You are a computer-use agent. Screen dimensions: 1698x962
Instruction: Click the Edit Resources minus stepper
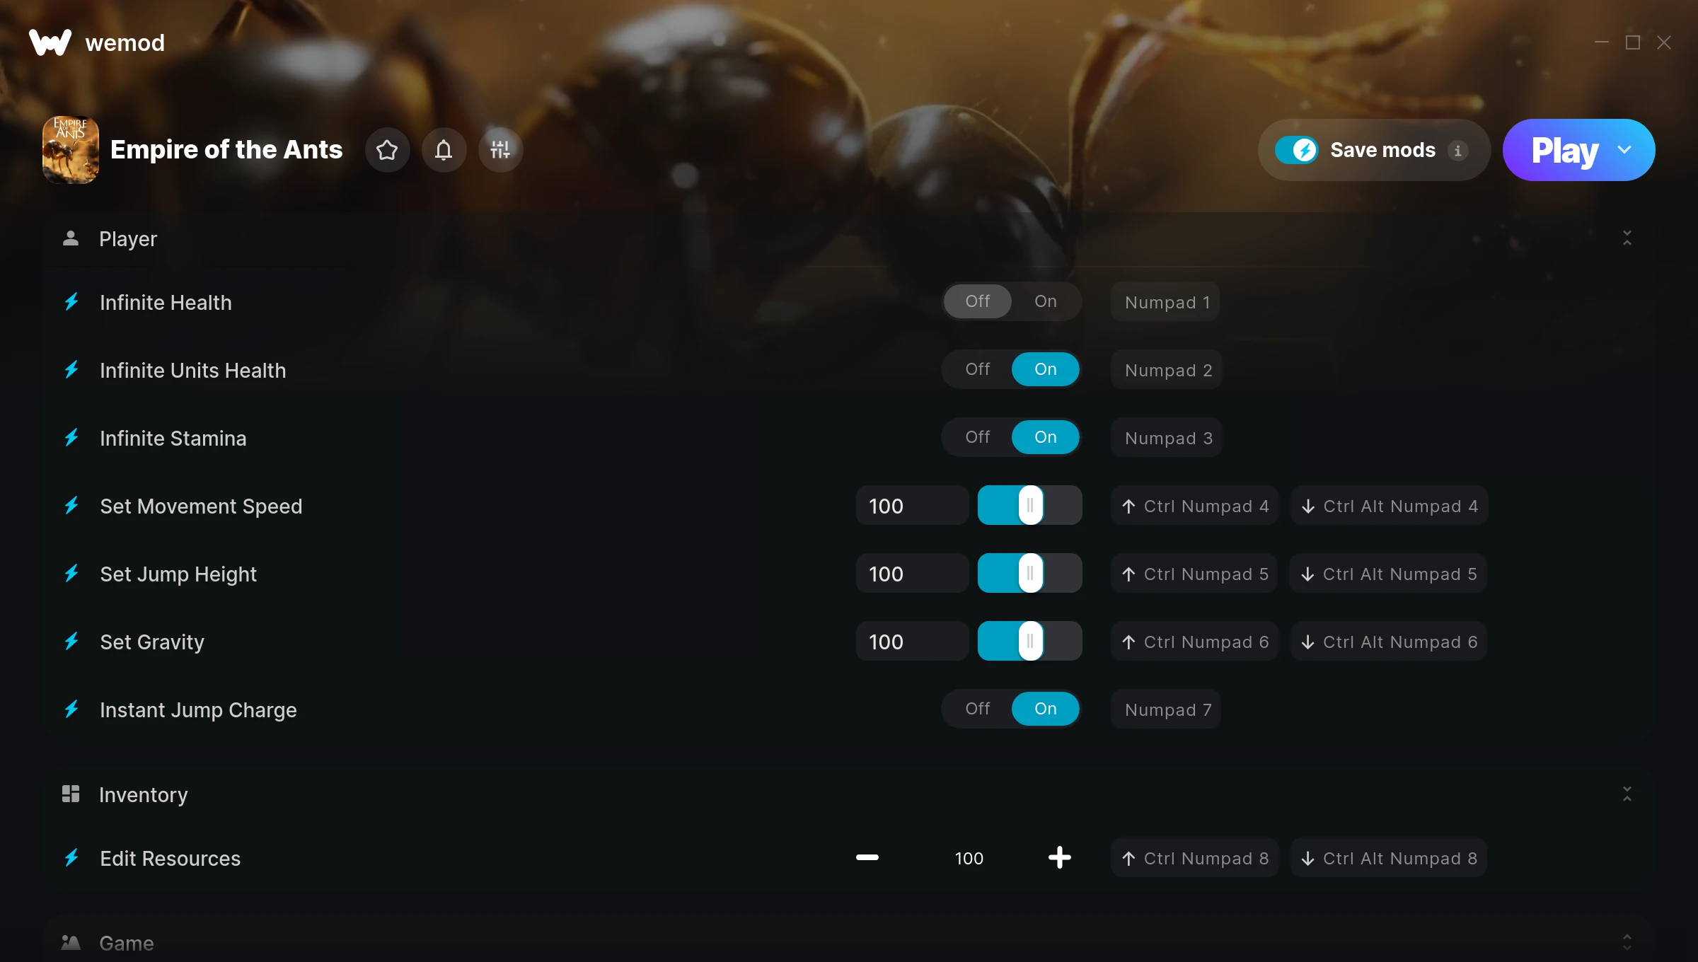[867, 858]
